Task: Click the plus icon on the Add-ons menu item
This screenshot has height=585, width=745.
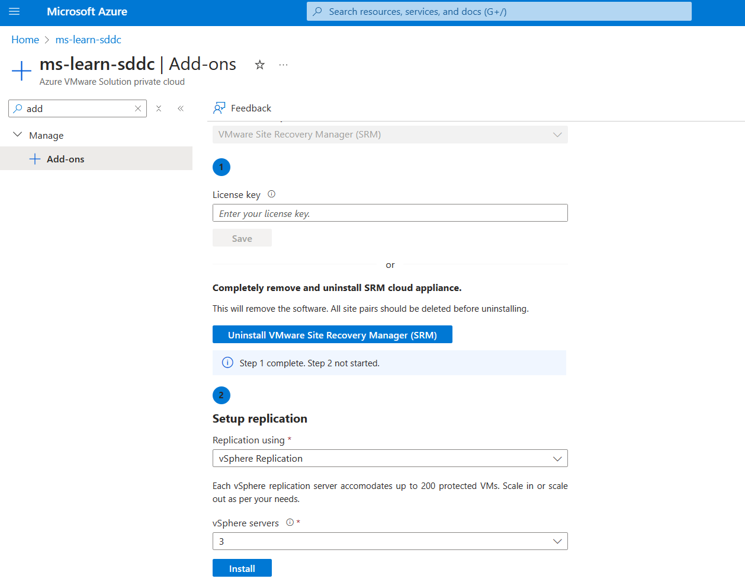Action: pyautogui.click(x=35, y=159)
